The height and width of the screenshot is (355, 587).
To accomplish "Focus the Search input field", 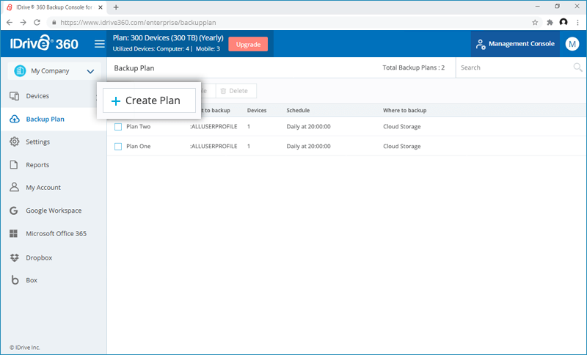I will [x=512, y=67].
